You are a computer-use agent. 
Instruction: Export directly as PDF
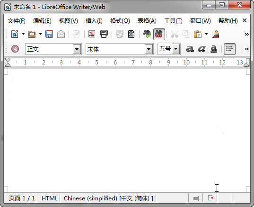click(92, 34)
